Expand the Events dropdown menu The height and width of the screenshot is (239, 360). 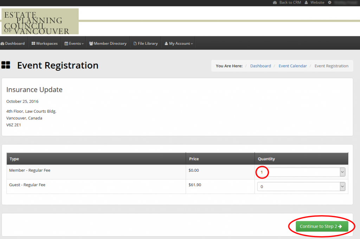click(74, 43)
